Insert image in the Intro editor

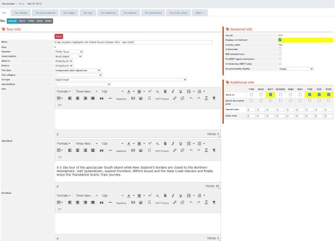141,99
